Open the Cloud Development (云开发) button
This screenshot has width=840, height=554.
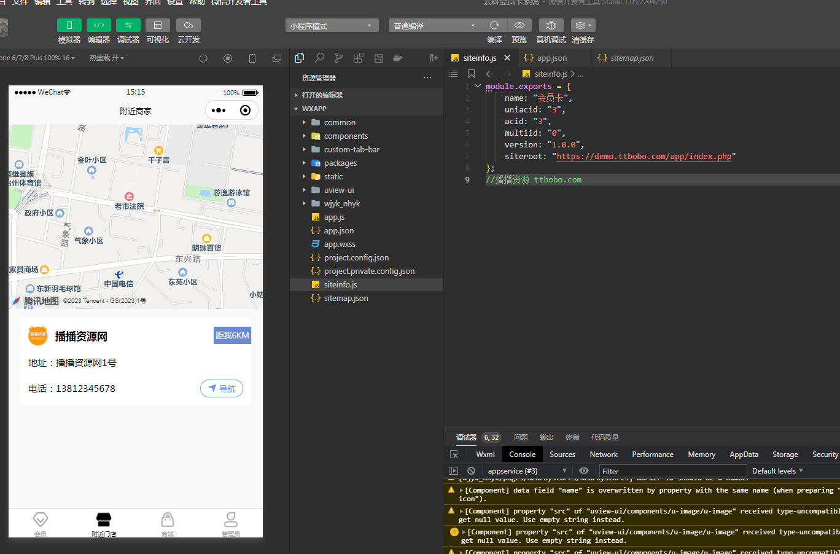(x=189, y=25)
